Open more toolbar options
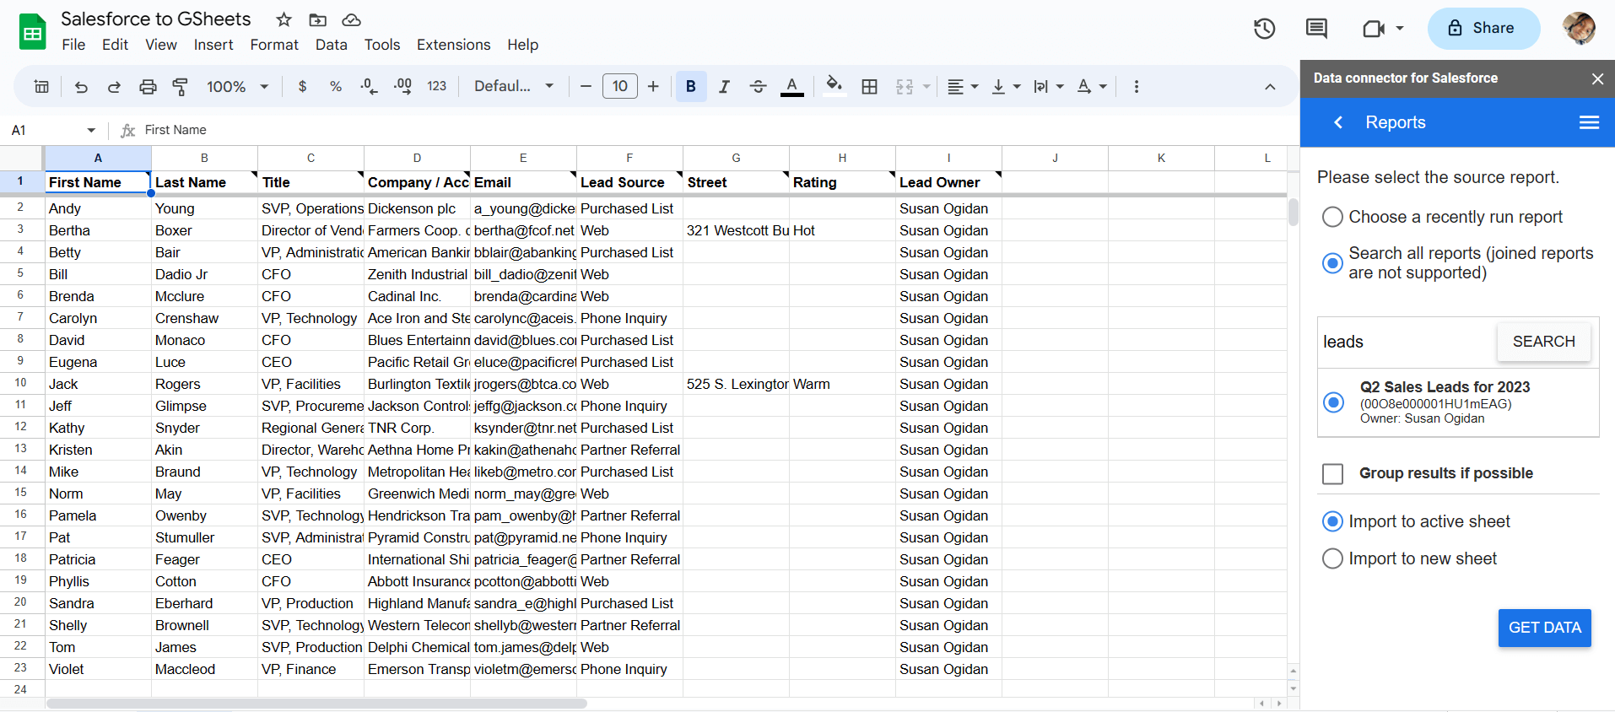Viewport: 1615px width, 712px height. [x=1137, y=86]
